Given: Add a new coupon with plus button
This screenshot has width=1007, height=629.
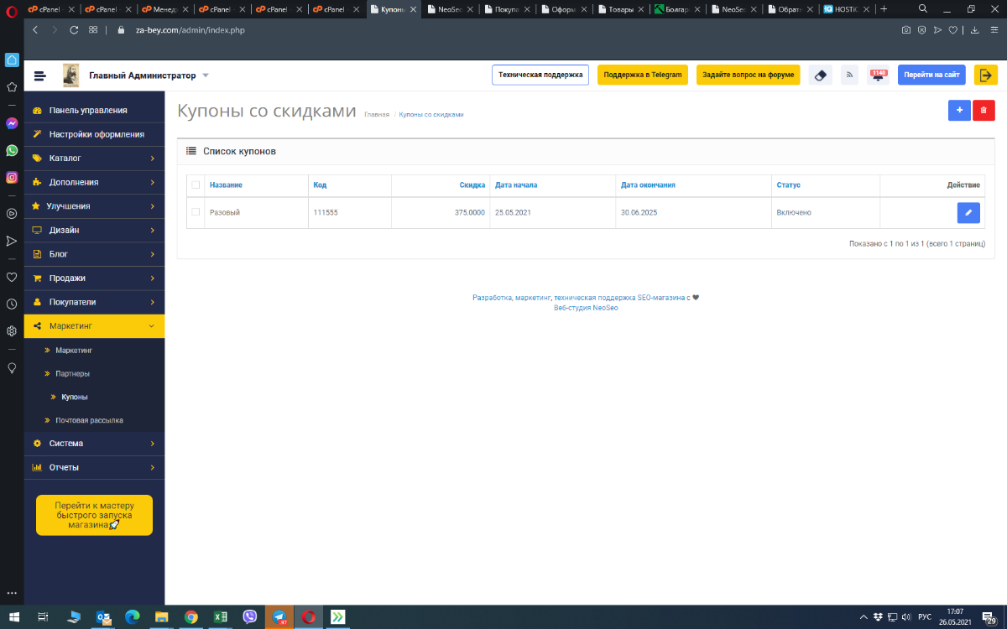Looking at the screenshot, I should [x=959, y=111].
